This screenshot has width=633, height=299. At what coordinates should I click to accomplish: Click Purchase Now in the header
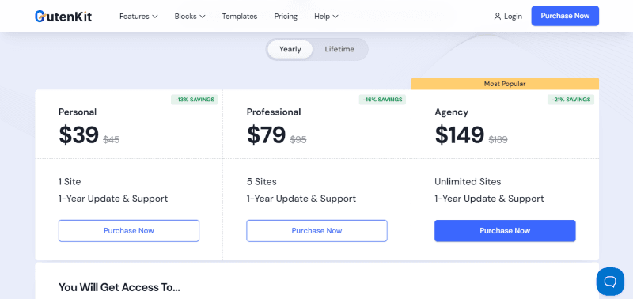565,16
